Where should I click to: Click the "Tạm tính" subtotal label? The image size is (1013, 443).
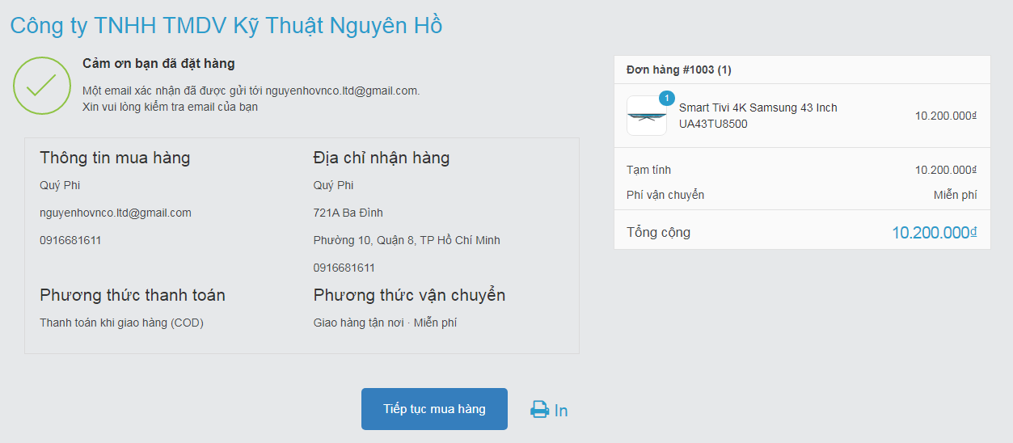[648, 170]
